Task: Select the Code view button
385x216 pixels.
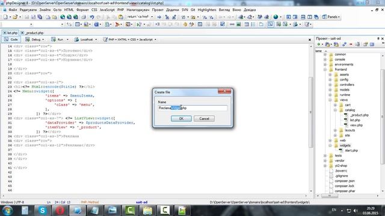Action: point(11,40)
